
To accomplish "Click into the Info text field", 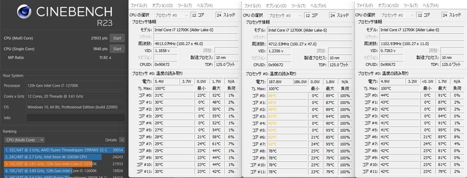I will click(76, 117).
